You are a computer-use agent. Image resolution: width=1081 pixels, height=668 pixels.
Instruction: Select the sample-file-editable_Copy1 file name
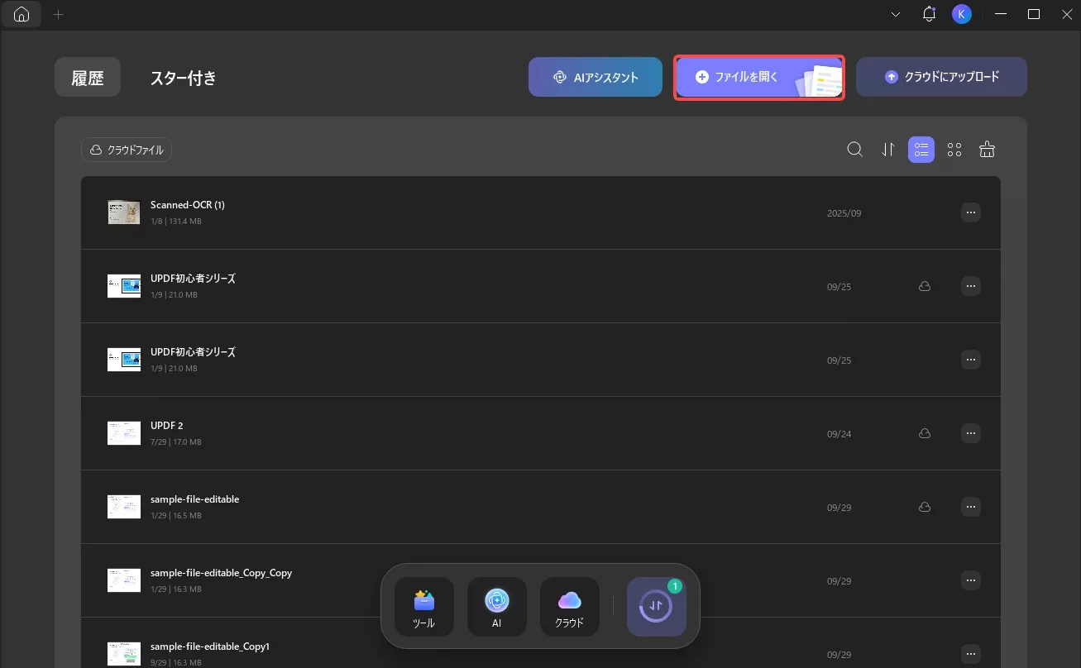tap(210, 647)
